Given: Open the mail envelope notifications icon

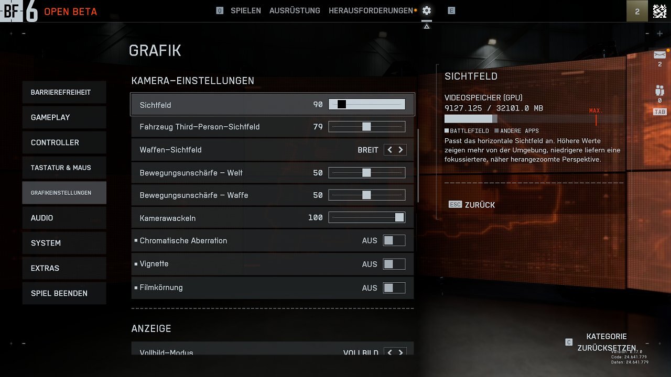Looking at the screenshot, I should click(x=659, y=55).
